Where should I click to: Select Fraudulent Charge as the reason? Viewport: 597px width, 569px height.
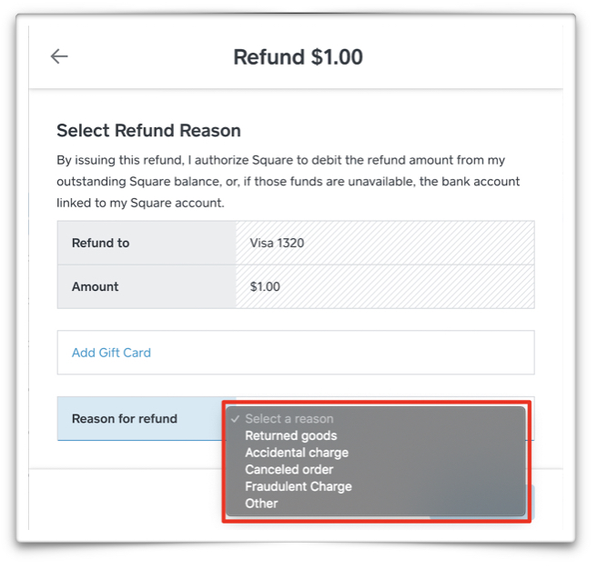[298, 486]
